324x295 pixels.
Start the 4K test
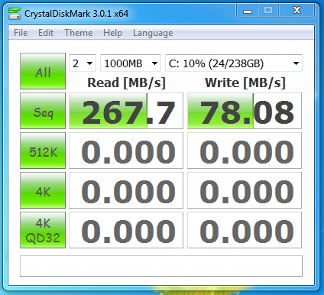click(x=43, y=190)
